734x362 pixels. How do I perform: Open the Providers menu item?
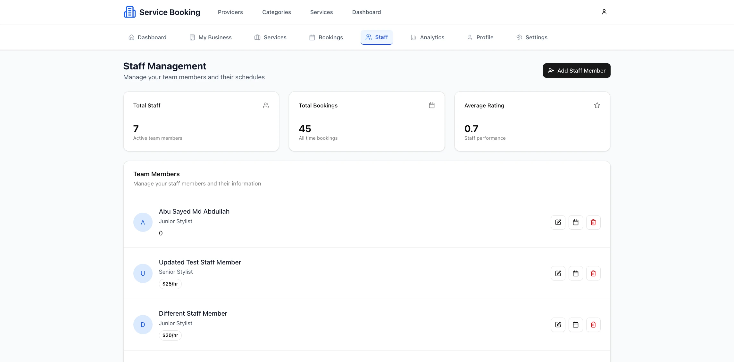pyautogui.click(x=230, y=12)
